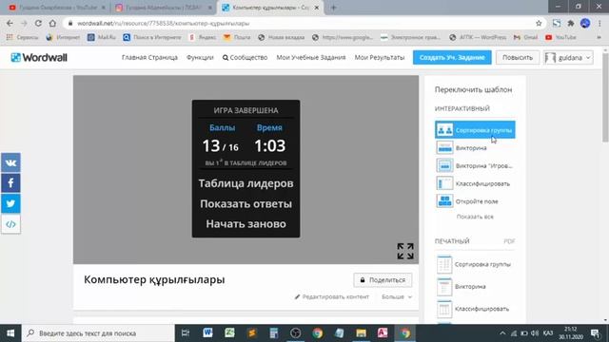Open Функции menu item
609x342 pixels.
point(200,57)
